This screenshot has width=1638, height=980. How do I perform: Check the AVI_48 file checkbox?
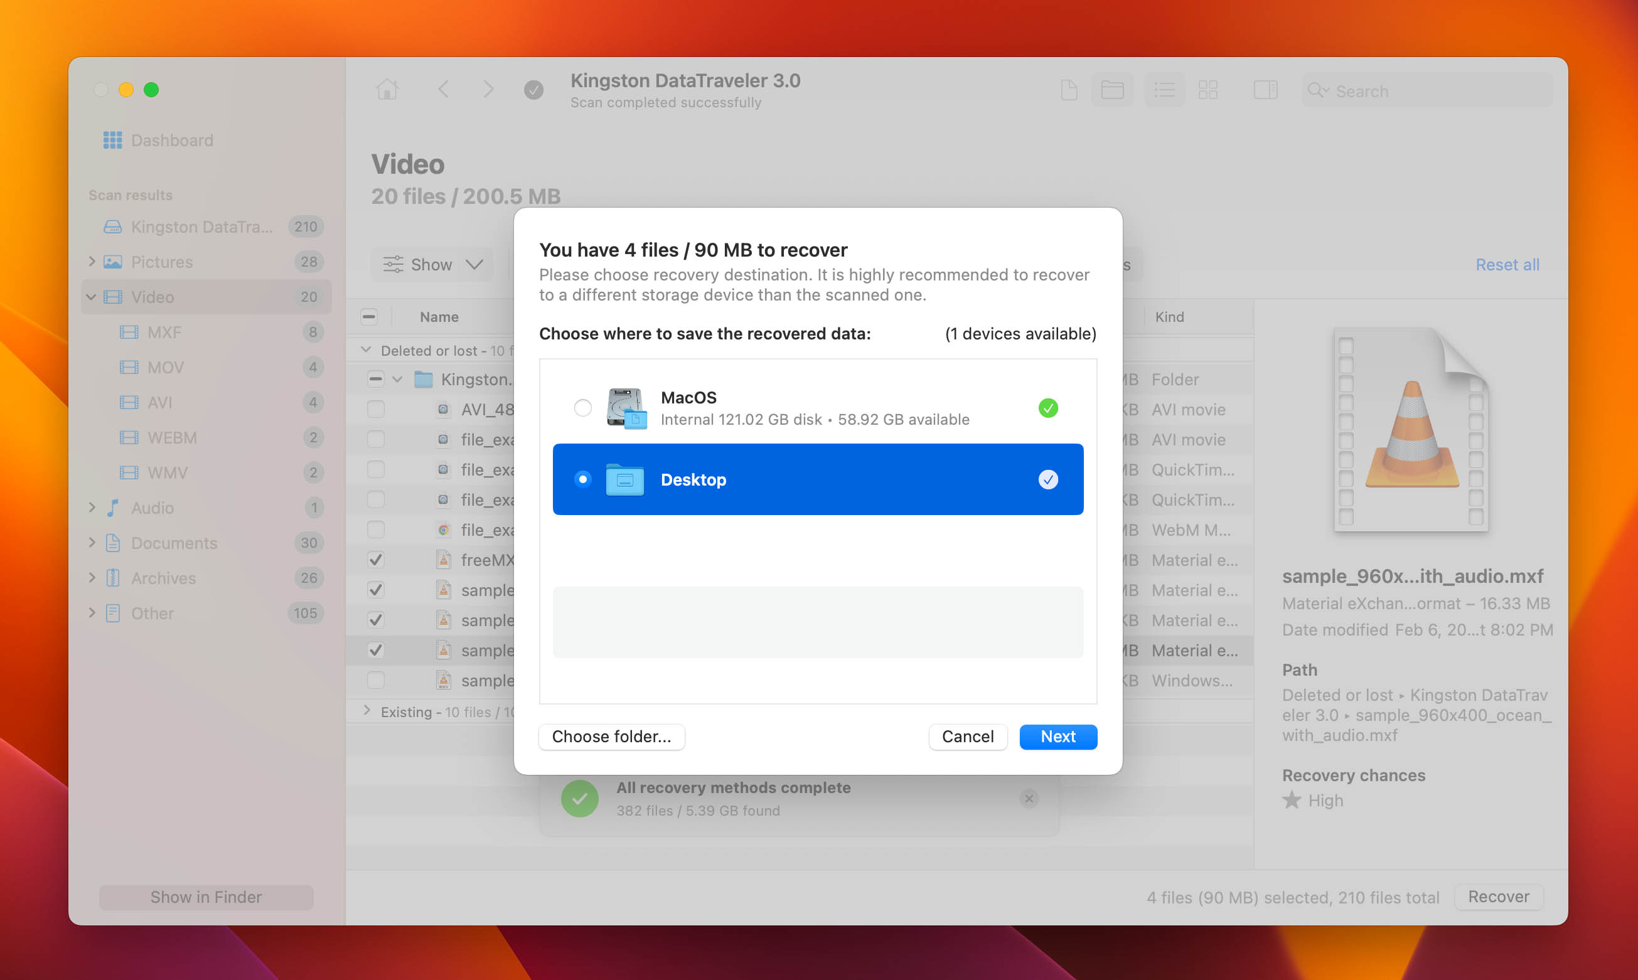(x=376, y=410)
